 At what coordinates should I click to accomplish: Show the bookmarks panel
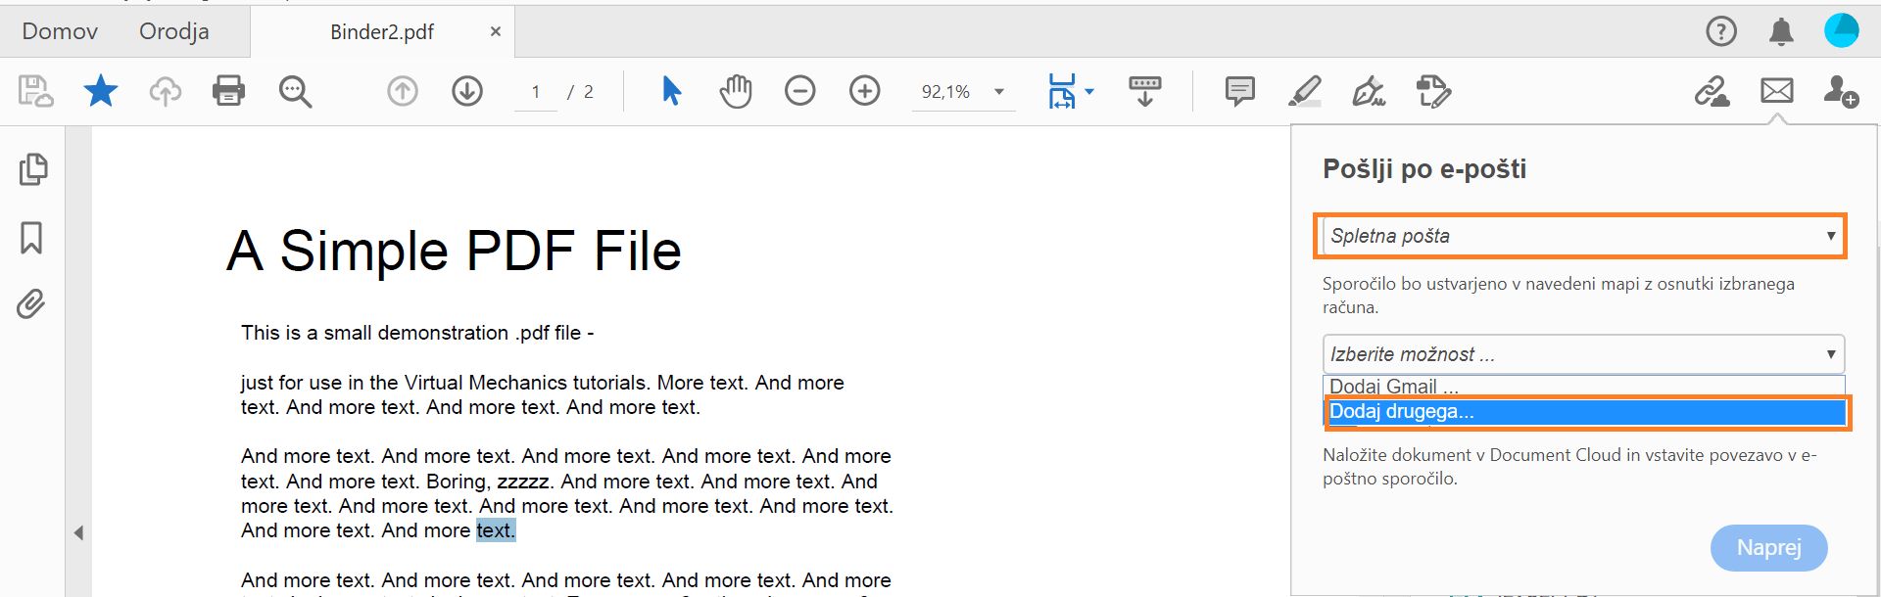tap(31, 237)
